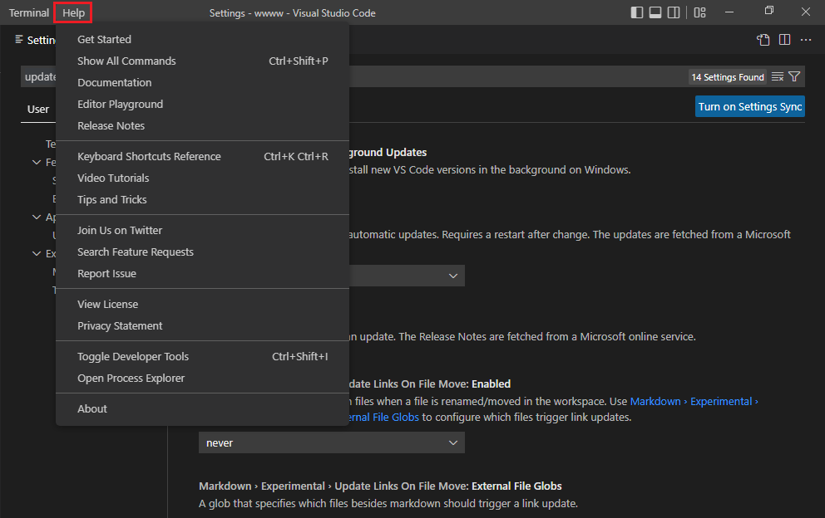
Task: Launch Editor Playground
Action: coord(203,104)
